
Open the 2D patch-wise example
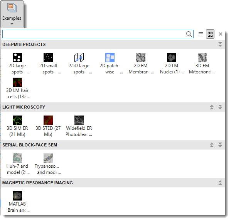pyautogui.click(x=110, y=64)
